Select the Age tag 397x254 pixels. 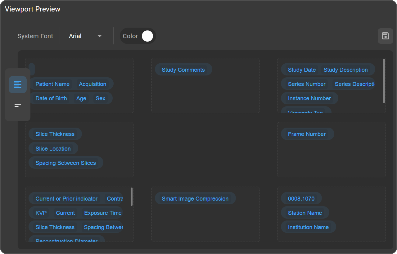(x=81, y=98)
